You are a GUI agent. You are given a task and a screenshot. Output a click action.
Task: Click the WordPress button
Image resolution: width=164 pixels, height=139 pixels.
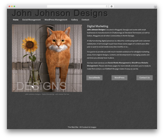point(119,78)
